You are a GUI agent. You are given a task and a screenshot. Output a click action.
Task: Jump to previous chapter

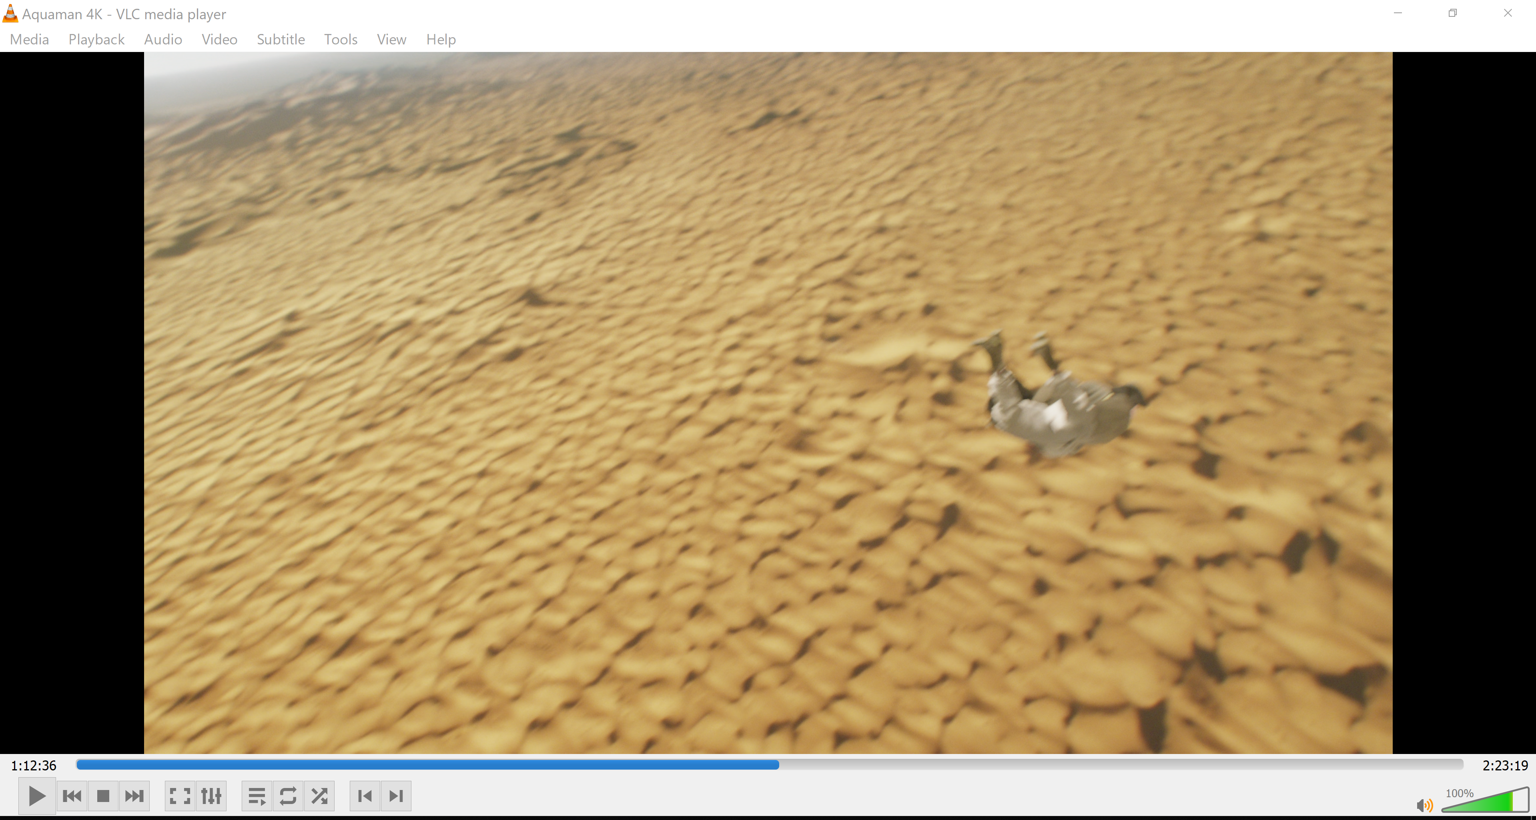[x=365, y=796]
